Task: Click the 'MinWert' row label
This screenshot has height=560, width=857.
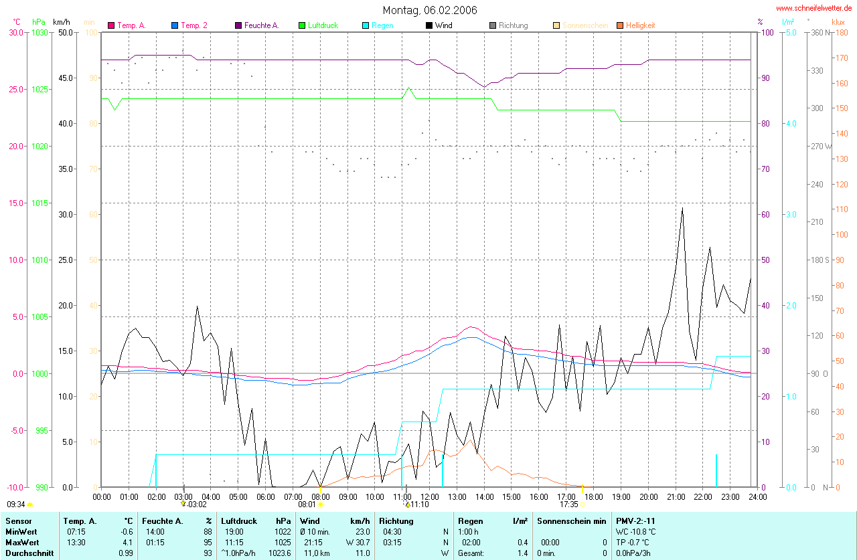Action: (20, 532)
